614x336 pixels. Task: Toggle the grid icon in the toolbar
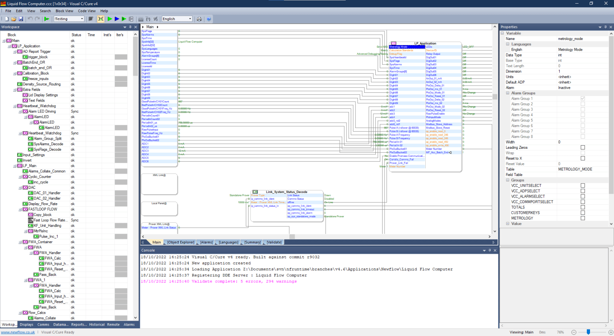pyautogui.click(x=91, y=19)
